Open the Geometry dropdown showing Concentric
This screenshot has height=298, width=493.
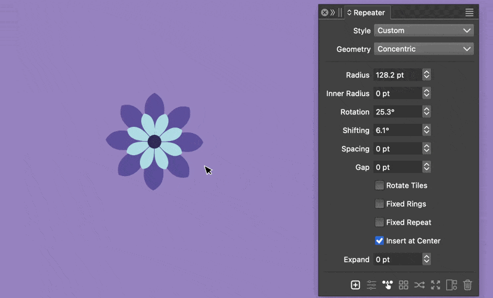423,49
